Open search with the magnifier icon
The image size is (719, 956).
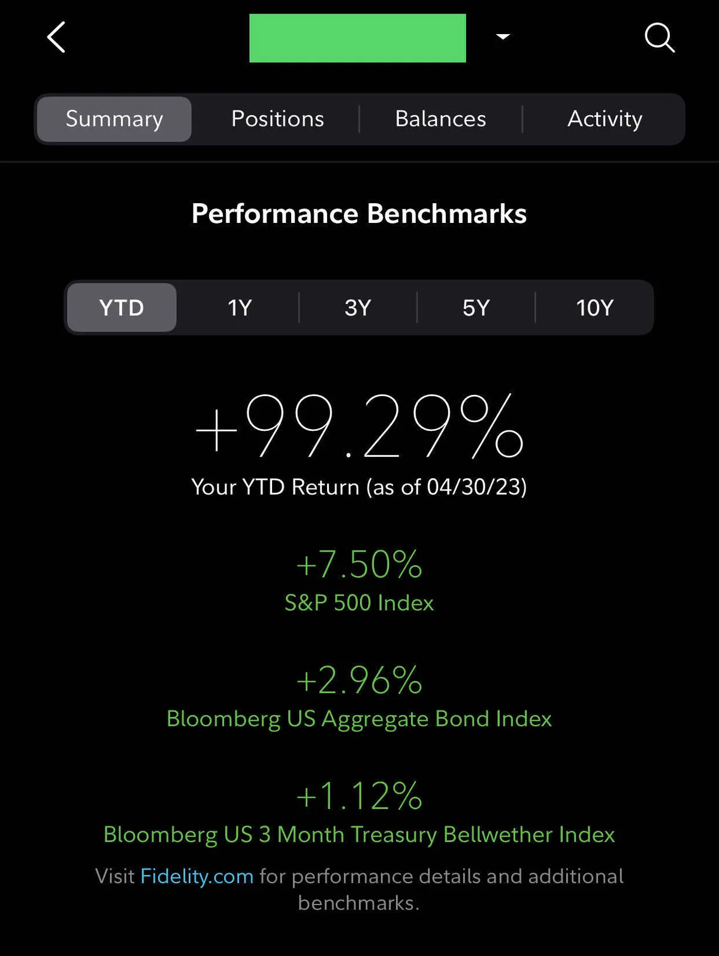(x=659, y=38)
